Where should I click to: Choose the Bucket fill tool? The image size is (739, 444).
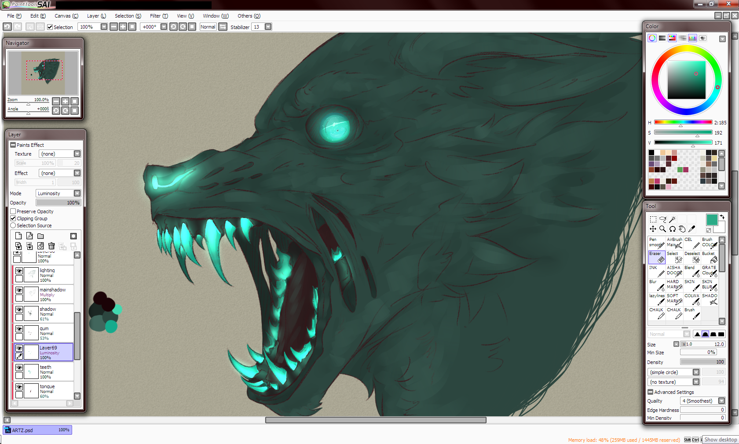(x=709, y=257)
